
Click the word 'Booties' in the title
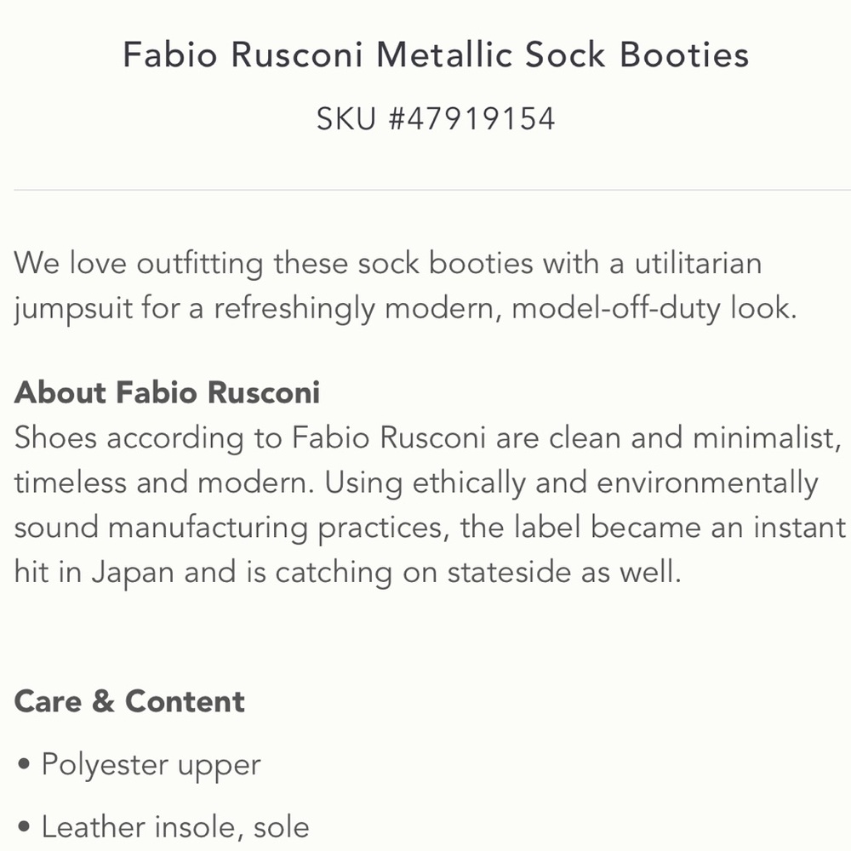[x=684, y=54]
